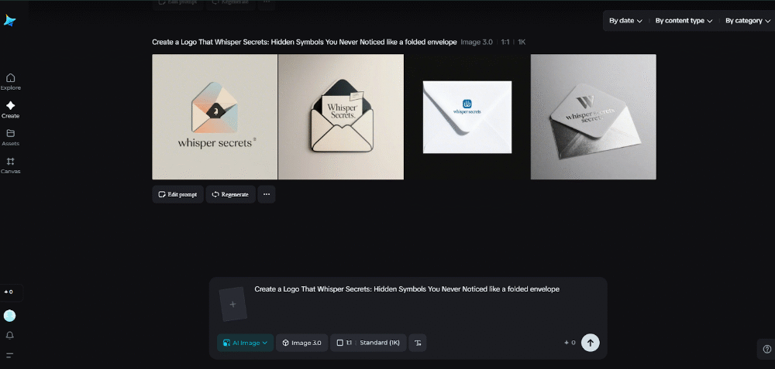Open the By category dropdown
Screen dimensions: 775x369
click(x=748, y=21)
